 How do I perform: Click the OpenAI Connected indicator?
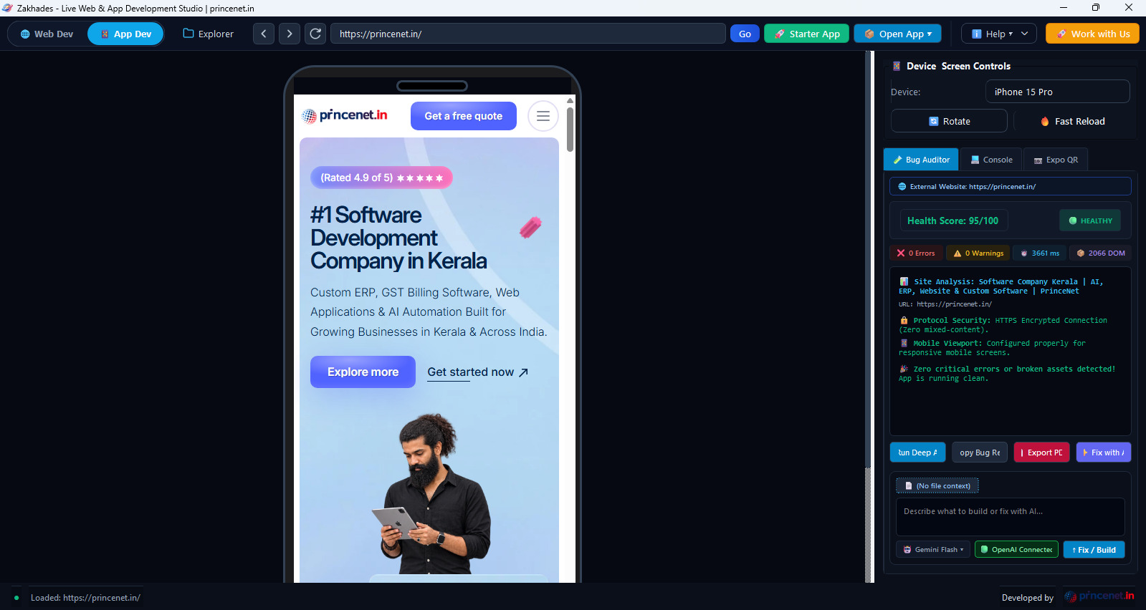[x=1016, y=549]
